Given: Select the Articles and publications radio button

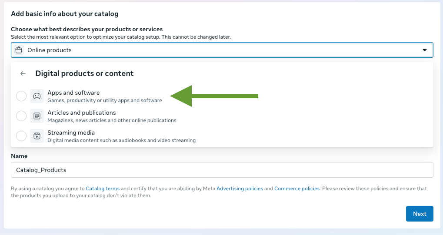Looking at the screenshot, I should 21,116.
